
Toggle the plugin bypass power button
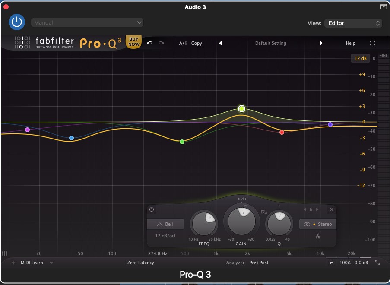coord(17,22)
